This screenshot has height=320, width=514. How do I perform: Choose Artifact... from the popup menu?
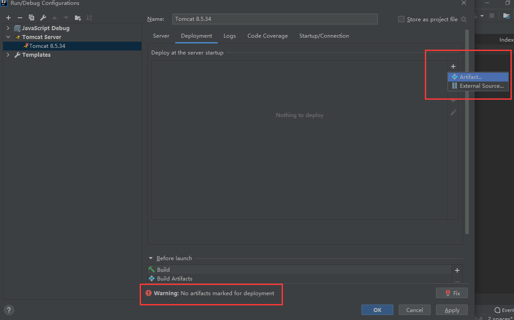(478, 77)
